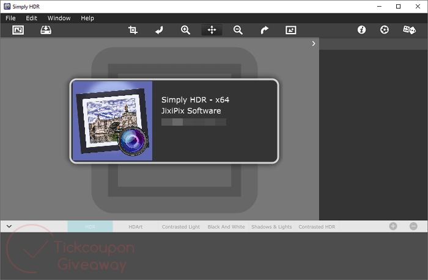This screenshot has width=428, height=280.
Task: Open the info icon
Action: (x=362, y=30)
